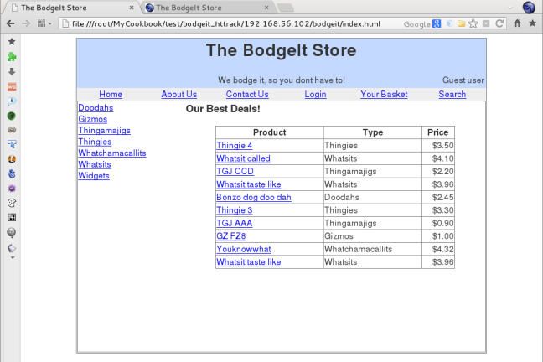Open the Thingie 3 product link

(234, 210)
